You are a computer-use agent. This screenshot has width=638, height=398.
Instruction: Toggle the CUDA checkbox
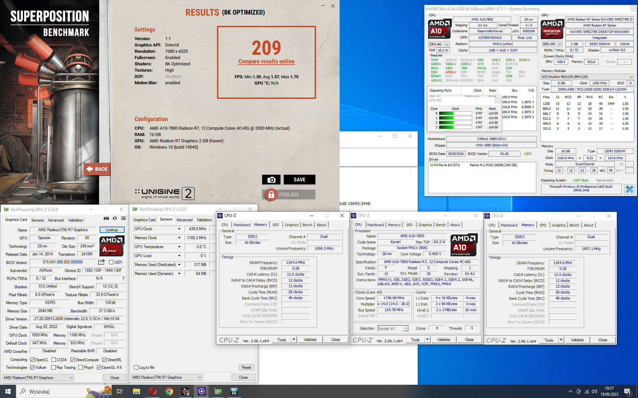[53, 360]
